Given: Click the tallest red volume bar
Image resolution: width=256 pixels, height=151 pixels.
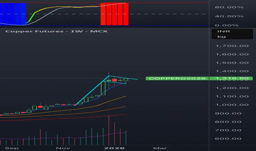Looking at the screenshot, I should tap(109, 130).
